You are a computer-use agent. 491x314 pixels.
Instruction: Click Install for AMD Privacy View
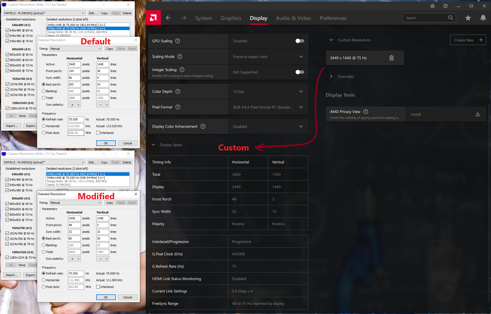coord(446,114)
